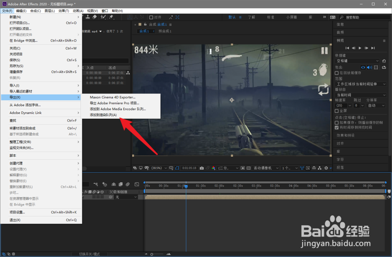The height and width of the screenshot is (257, 392).
Task: Open the 活动摄像机 3D view dropdown
Action: 266,168
